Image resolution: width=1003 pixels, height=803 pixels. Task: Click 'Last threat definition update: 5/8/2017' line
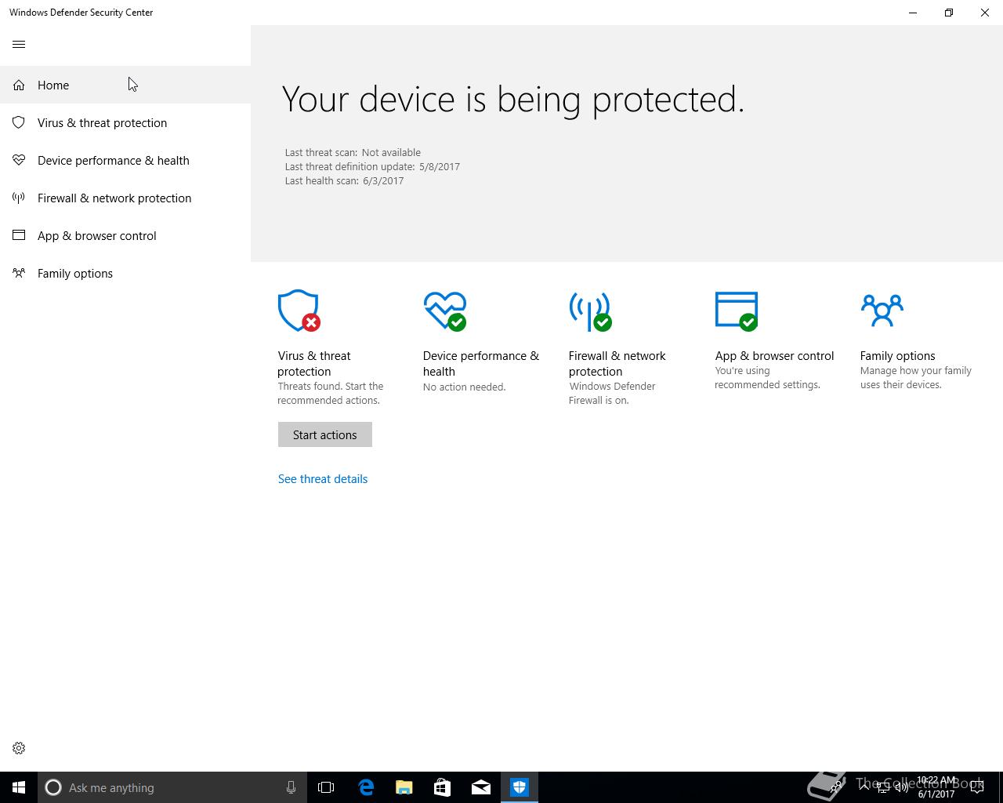tap(372, 167)
